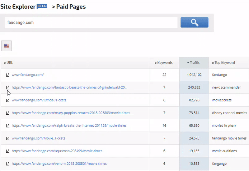
Task: Open the www.fandango.com/ homepage link
Action: (28, 75)
